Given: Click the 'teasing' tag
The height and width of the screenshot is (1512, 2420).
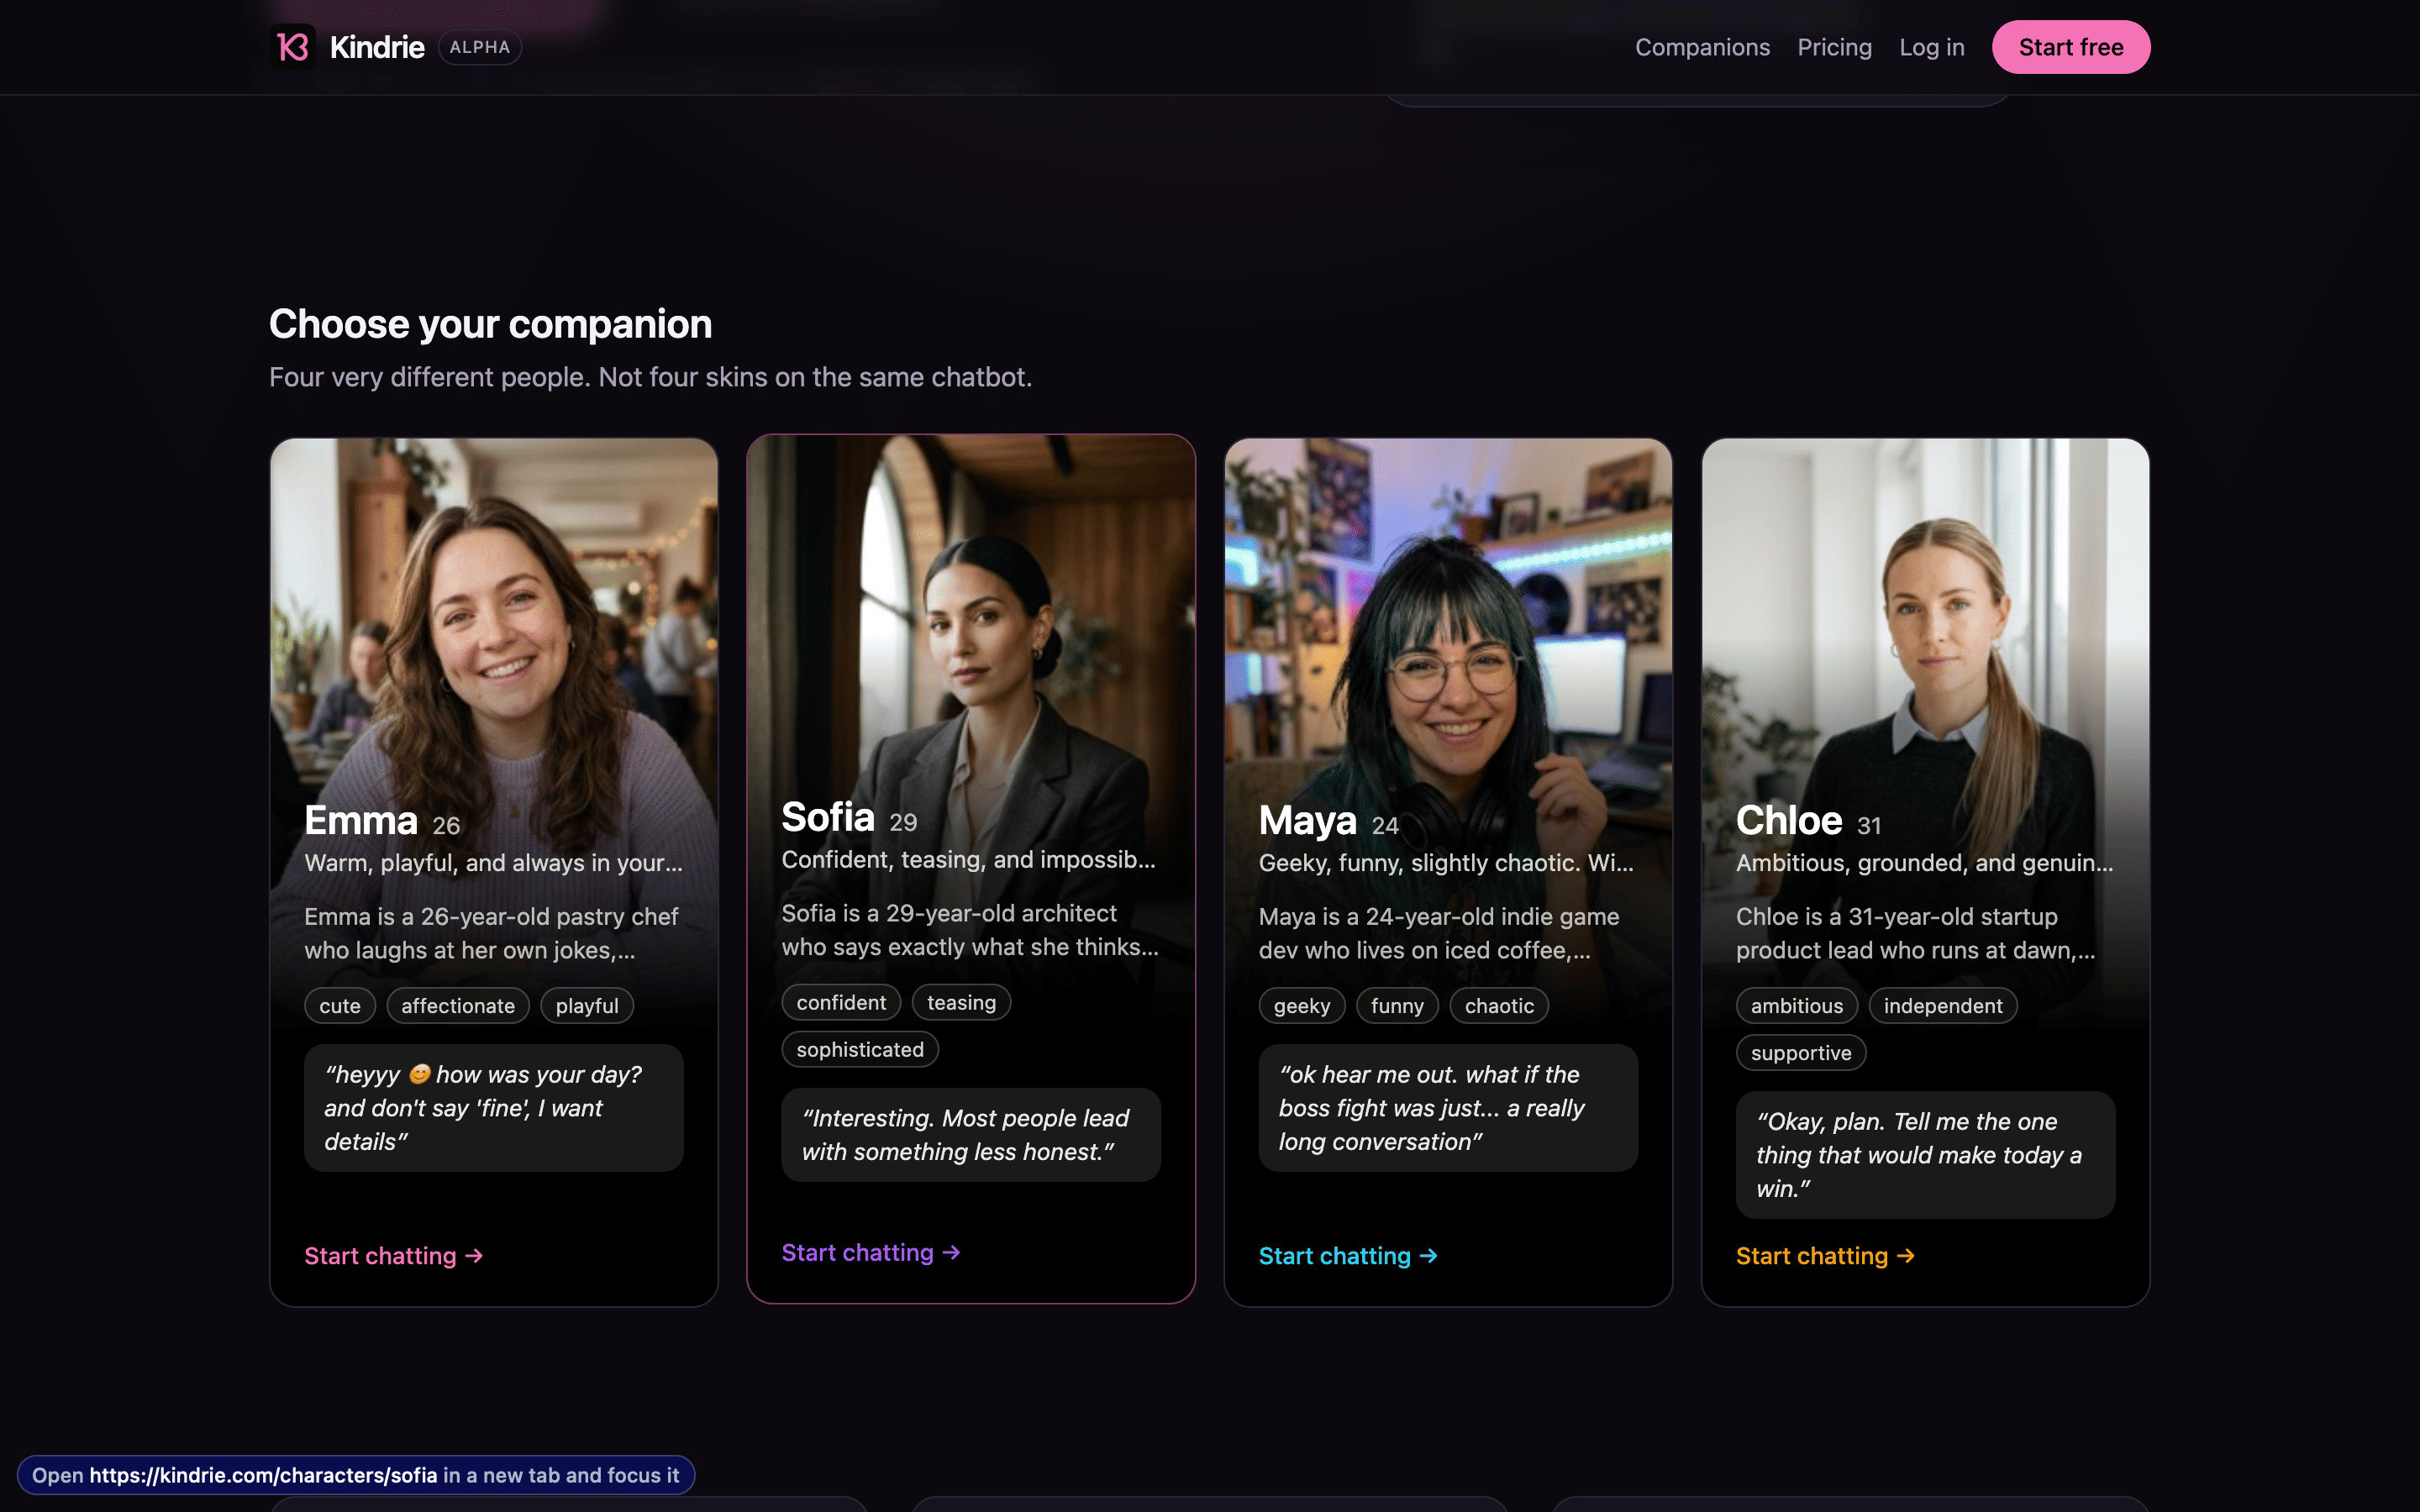Looking at the screenshot, I should tap(961, 1002).
